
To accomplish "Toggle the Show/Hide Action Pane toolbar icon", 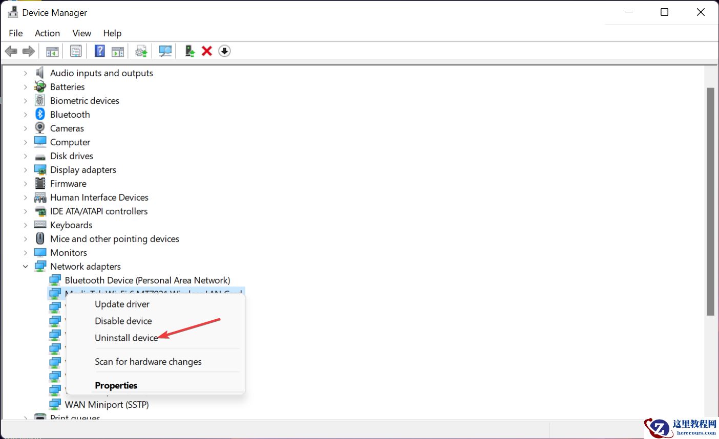I will pos(118,51).
